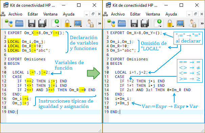The height and width of the screenshot is (133, 205).
Task: Open Ventana menu in right window
Action: [153, 14]
